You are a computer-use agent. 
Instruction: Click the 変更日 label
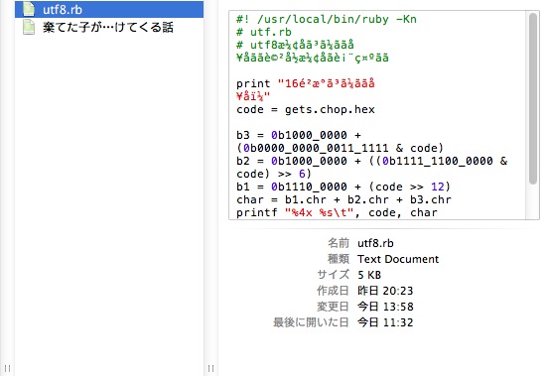(333, 307)
